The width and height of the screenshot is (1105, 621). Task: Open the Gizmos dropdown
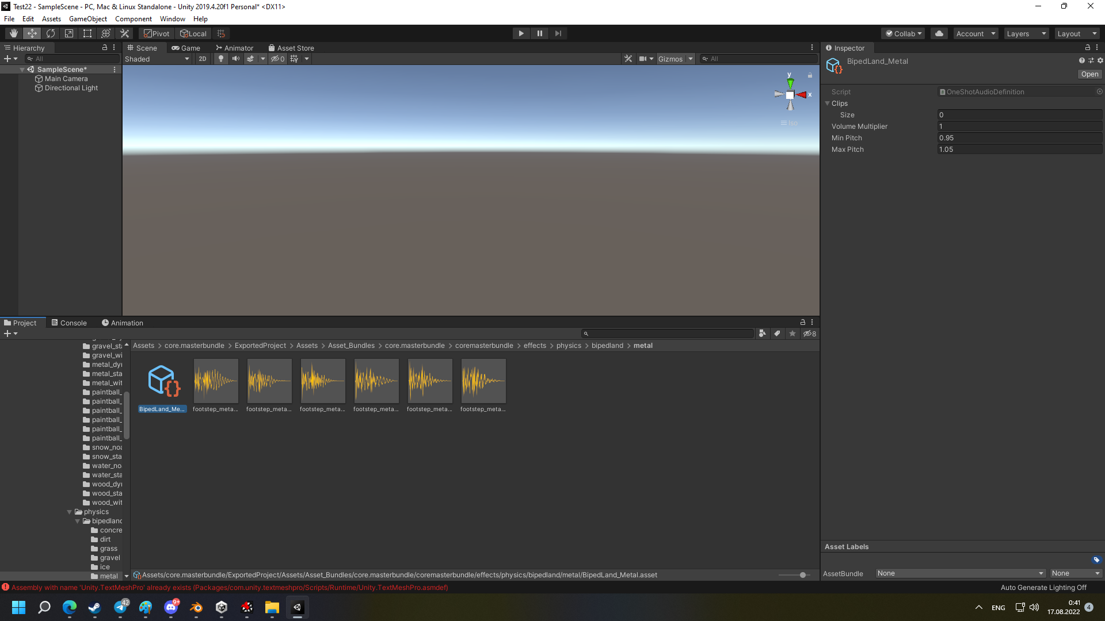(675, 58)
